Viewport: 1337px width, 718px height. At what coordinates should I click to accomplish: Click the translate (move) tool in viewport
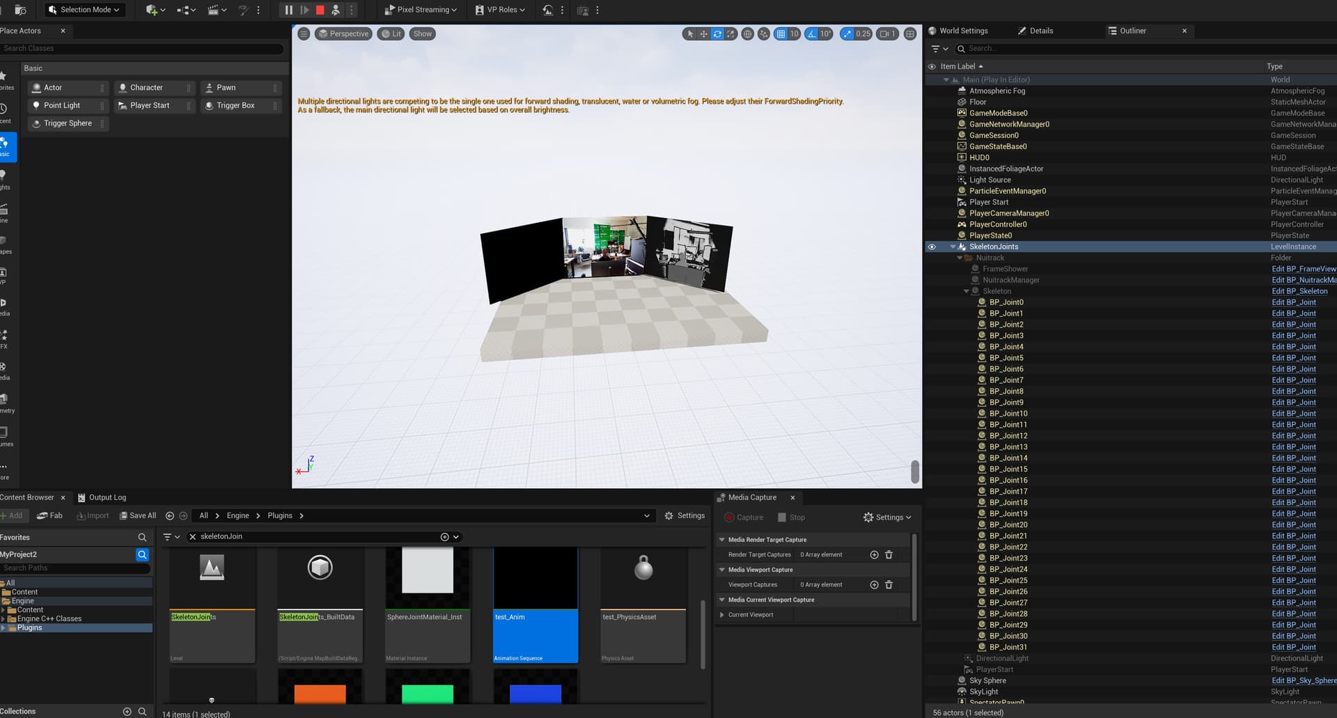coord(703,33)
